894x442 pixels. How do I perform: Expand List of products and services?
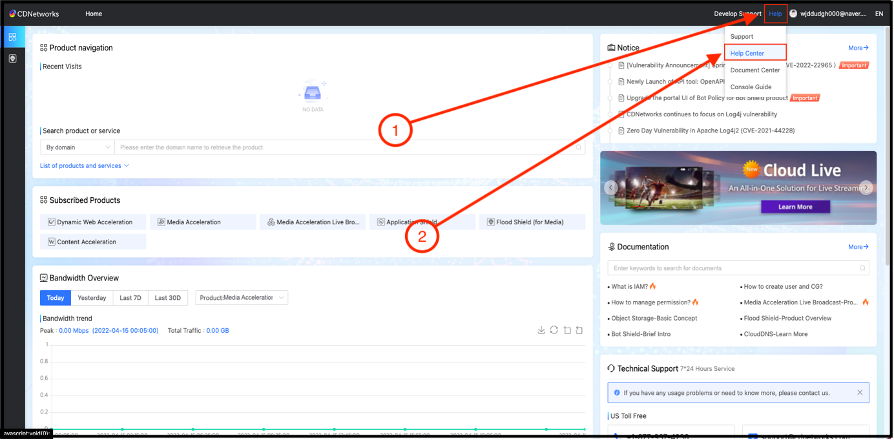pyautogui.click(x=85, y=165)
